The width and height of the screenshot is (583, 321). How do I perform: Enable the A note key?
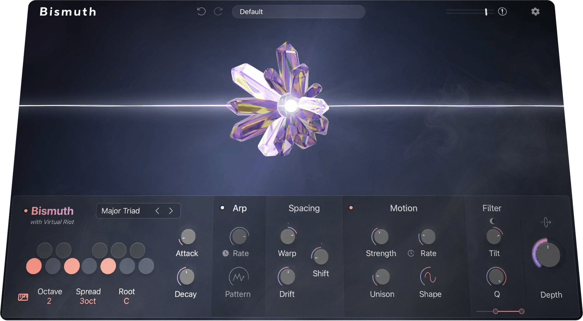[127, 266]
